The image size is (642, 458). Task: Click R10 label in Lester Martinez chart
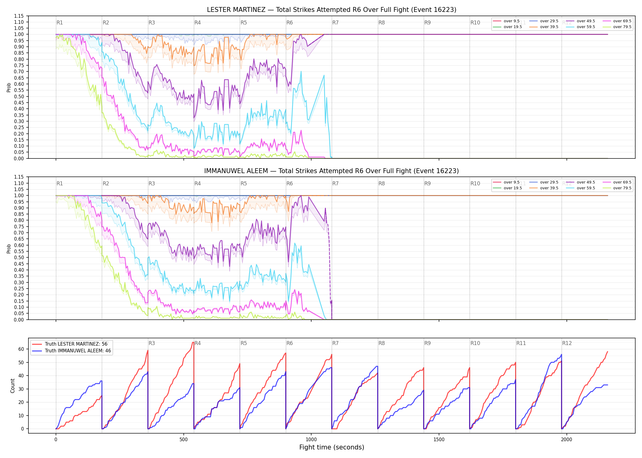475,23
